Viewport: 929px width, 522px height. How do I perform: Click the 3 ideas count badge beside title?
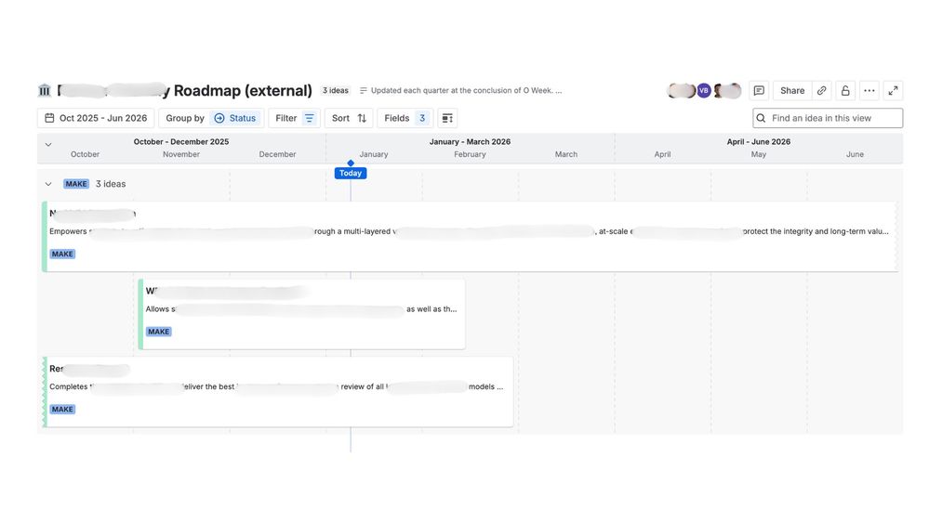coord(336,90)
